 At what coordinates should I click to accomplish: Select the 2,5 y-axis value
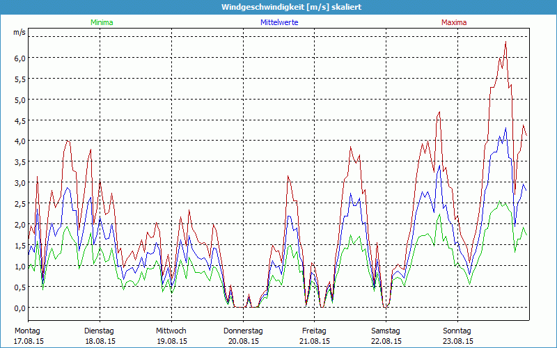[x=19, y=204]
